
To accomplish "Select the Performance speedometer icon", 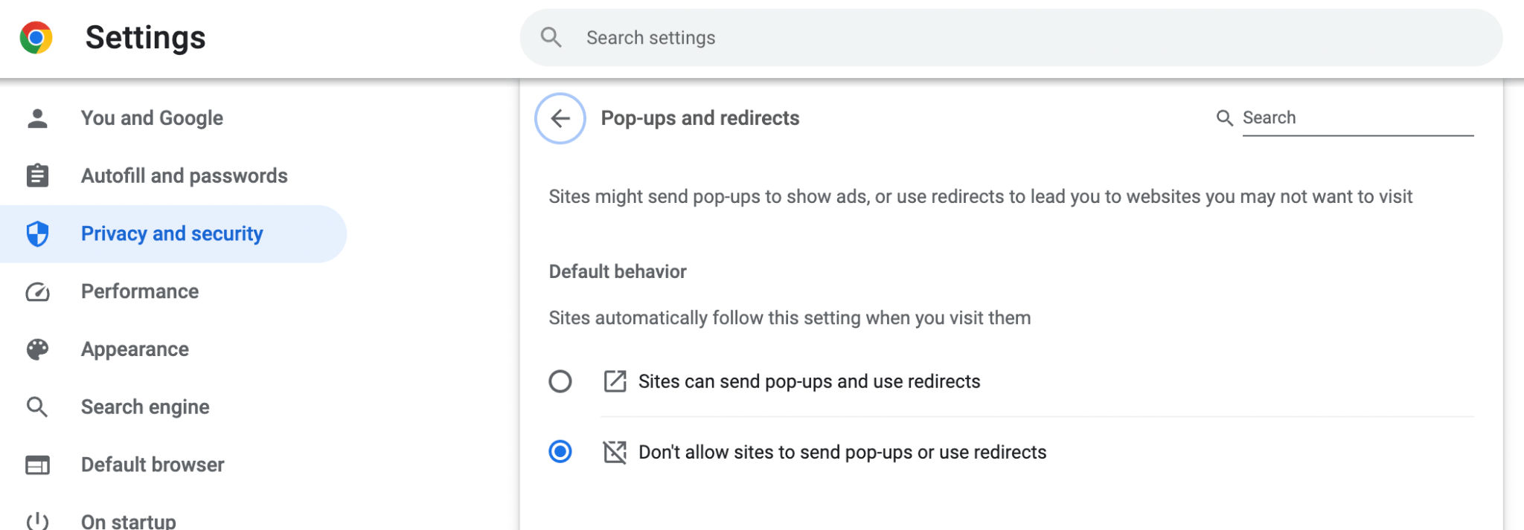I will pyautogui.click(x=36, y=291).
